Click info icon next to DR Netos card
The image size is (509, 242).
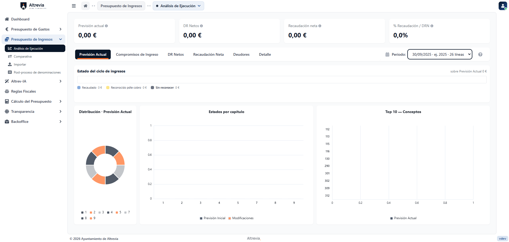(202, 26)
